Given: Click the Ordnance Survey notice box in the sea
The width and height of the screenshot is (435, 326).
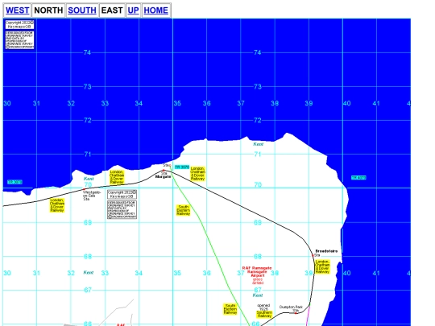Looking at the screenshot, I should (19, 40).
